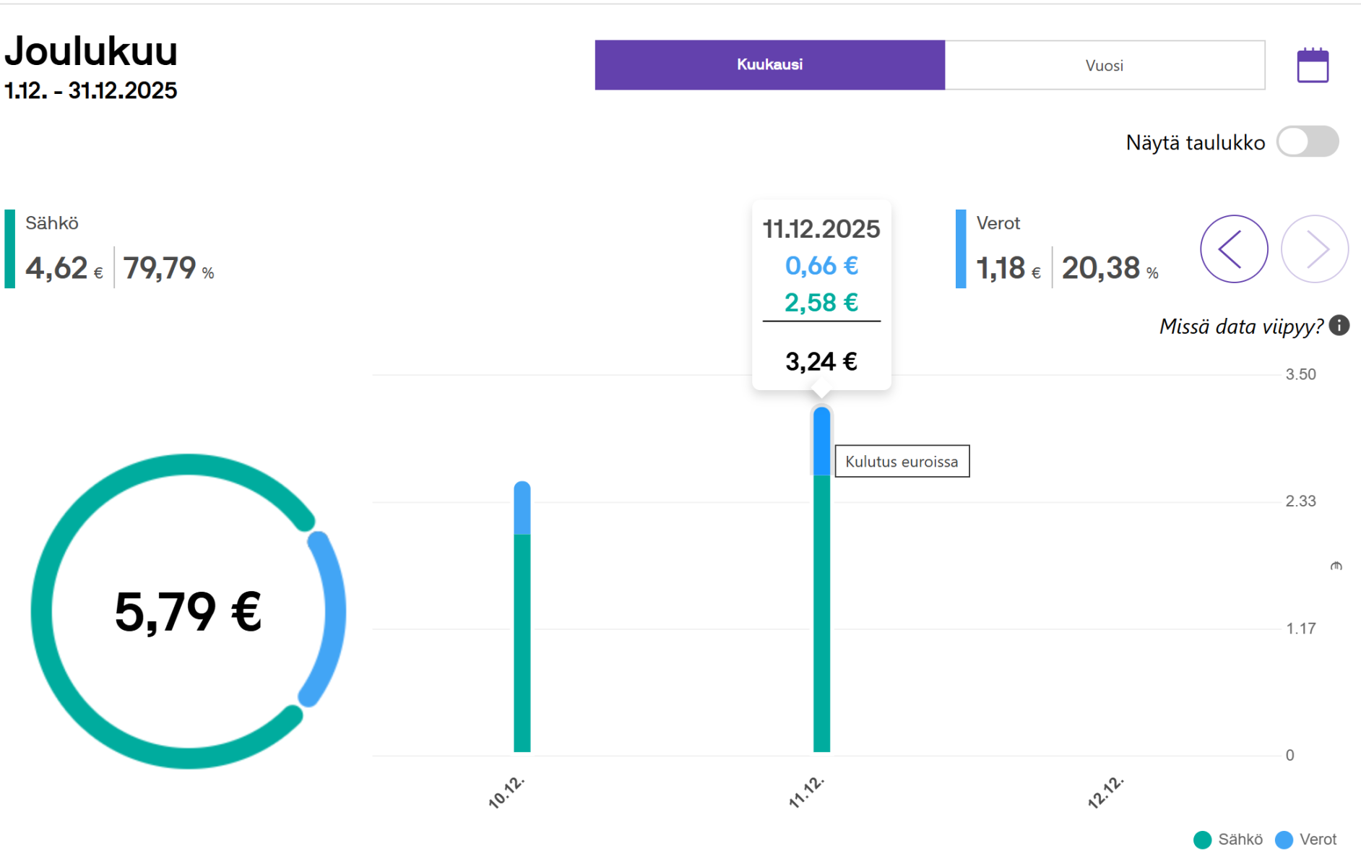This screenshot has width=1361, height=867.
Task: Switch to the Vuosi tab
Action: 1105,65
